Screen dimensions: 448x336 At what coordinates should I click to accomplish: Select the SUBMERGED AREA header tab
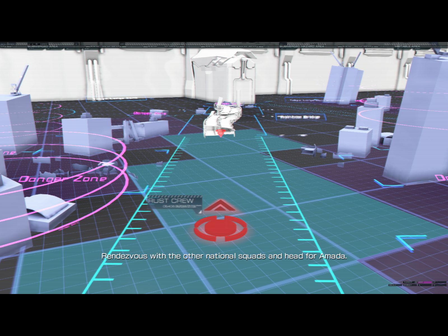[x=43, y=46]
